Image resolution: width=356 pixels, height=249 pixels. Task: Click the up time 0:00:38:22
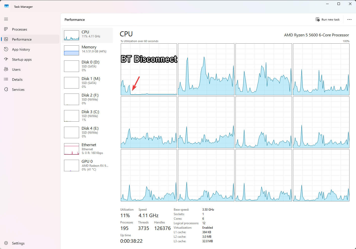(x=131, y=241)
